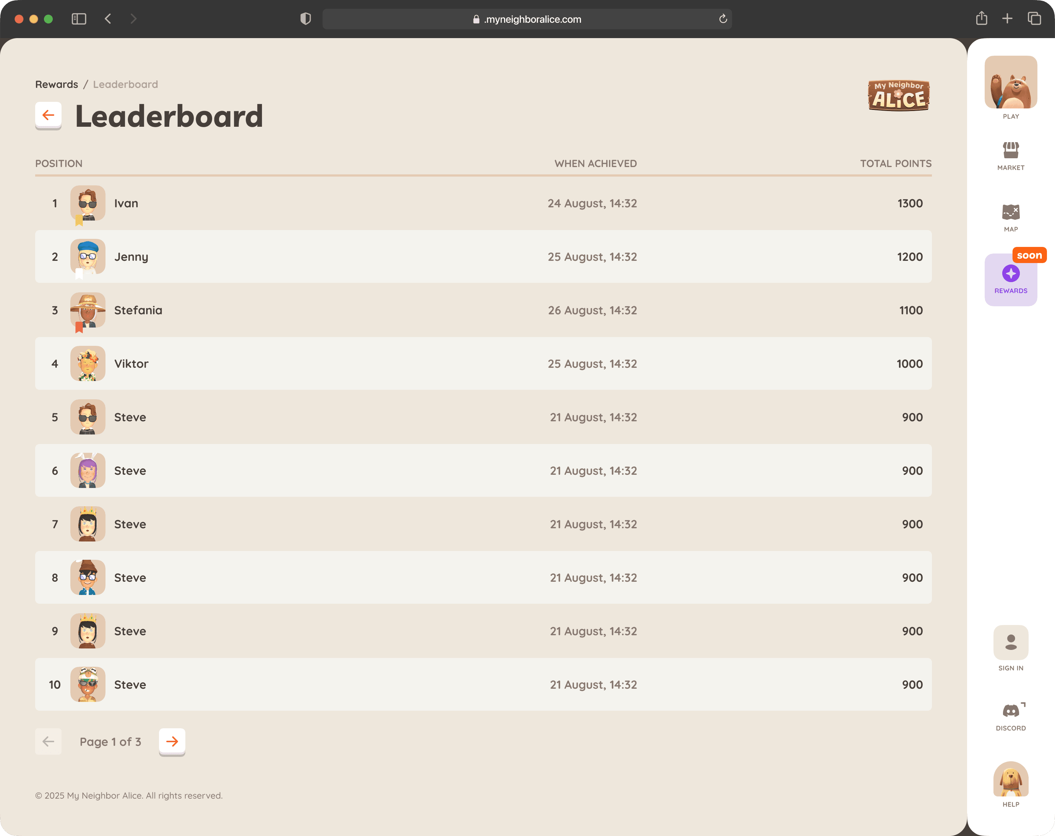Click Rewards breadcrumb link
Viewport: 1055px width, 836px height.
56,84
